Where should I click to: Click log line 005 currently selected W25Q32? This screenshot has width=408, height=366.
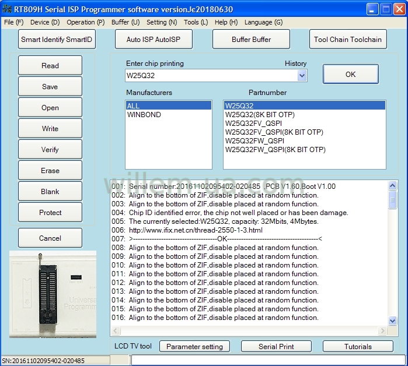[215, 221]
